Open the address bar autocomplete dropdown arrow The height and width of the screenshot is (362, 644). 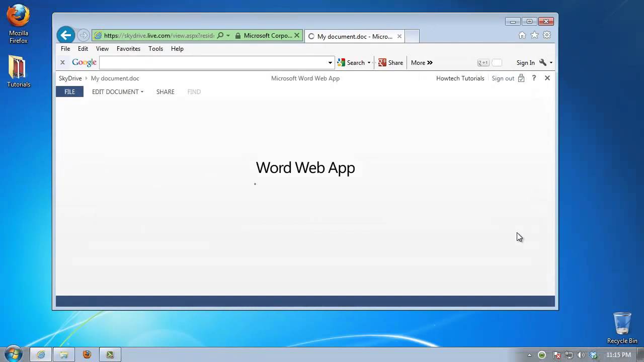point(228,36)
